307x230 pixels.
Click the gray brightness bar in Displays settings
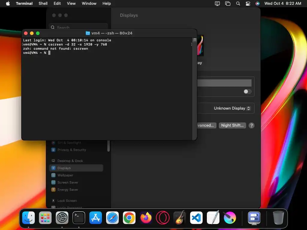(x=224, y=83)
